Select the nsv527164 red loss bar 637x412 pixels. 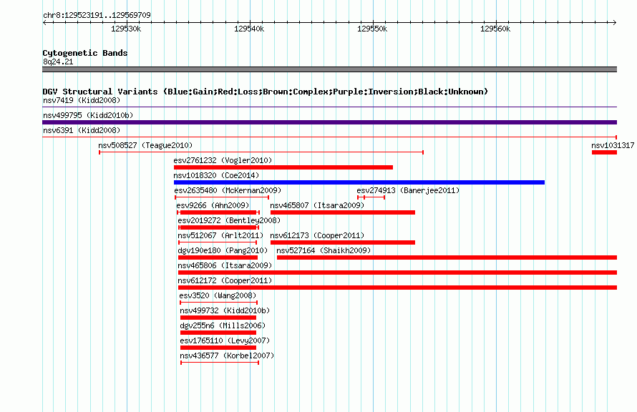click(447, 257)
